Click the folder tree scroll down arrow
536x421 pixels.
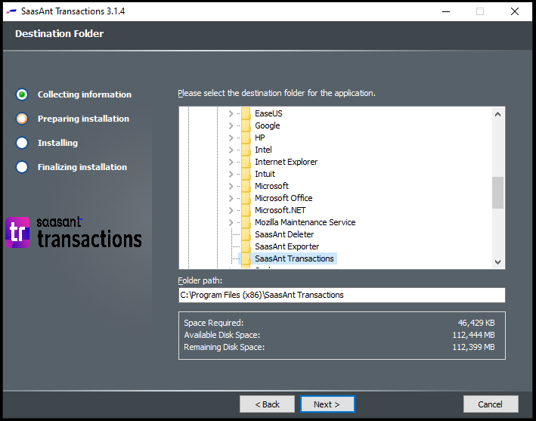point(497,262)
